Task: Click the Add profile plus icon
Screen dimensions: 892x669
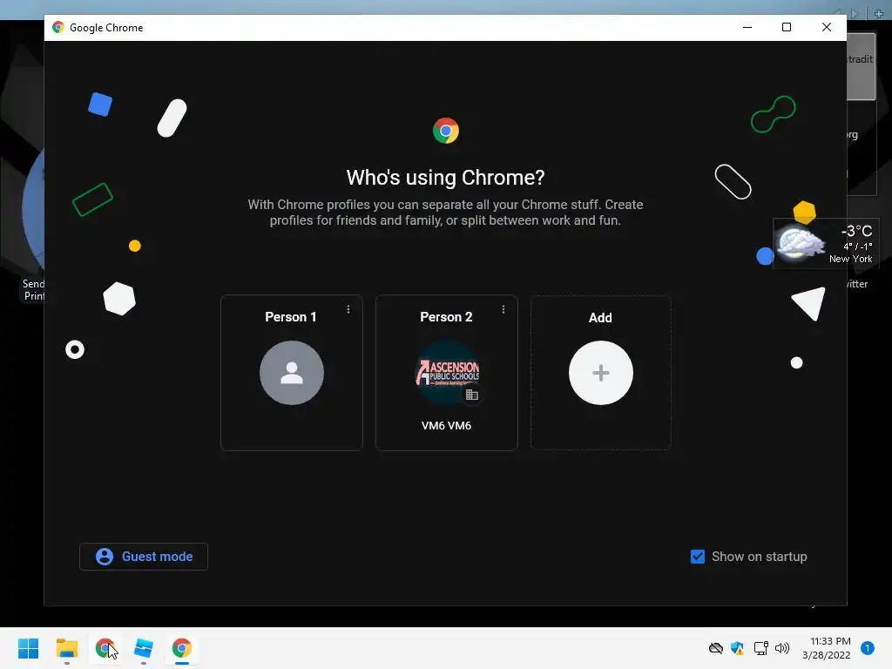Action: tap(601, 373)
